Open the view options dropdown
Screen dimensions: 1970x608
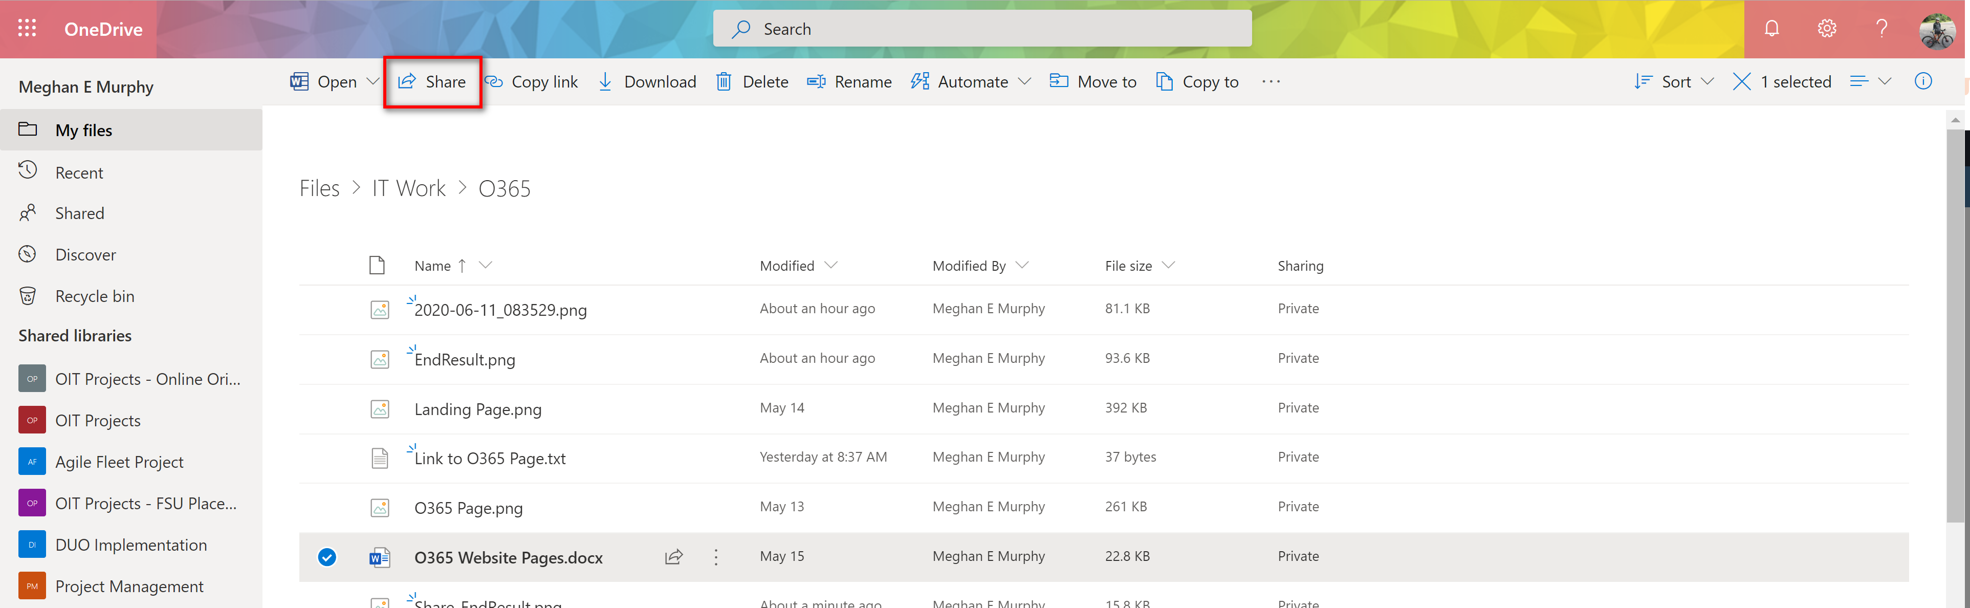(1871, 81)
